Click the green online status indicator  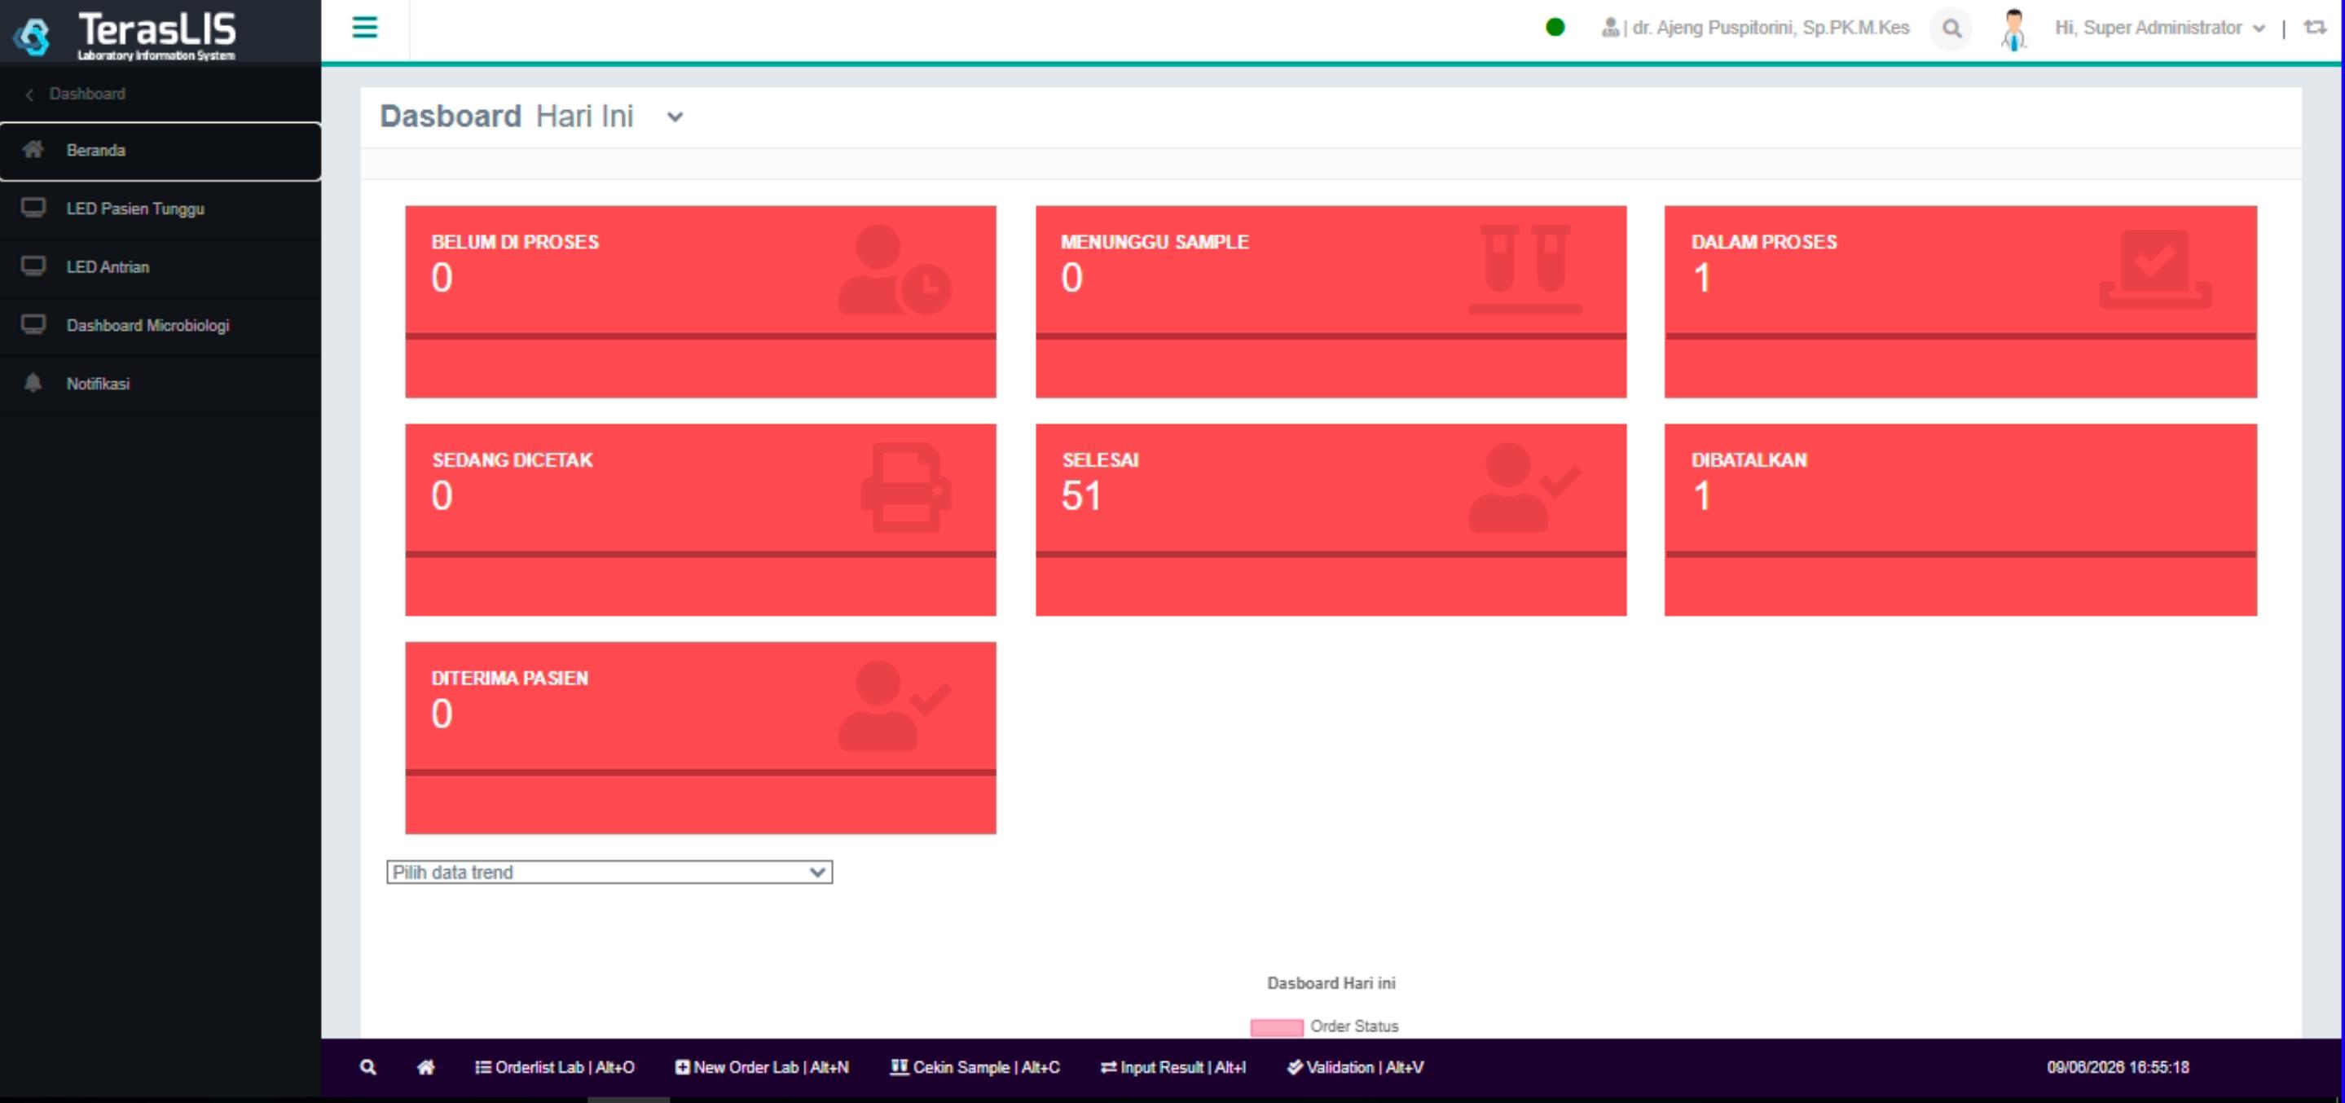1555,28
